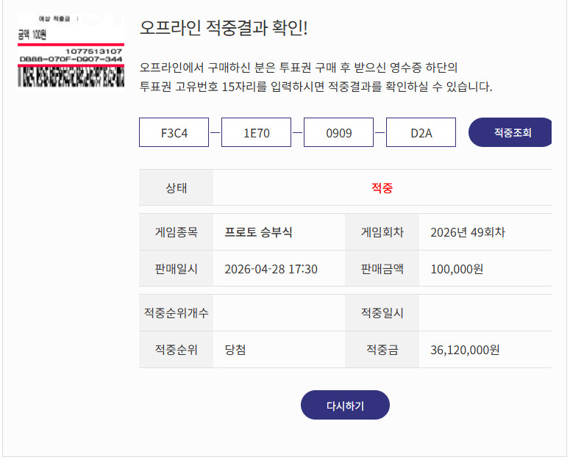This screenshot has height=460, width=570.
Task: Click the 2026년 49회차 round value
Action: tap(467, 232)
